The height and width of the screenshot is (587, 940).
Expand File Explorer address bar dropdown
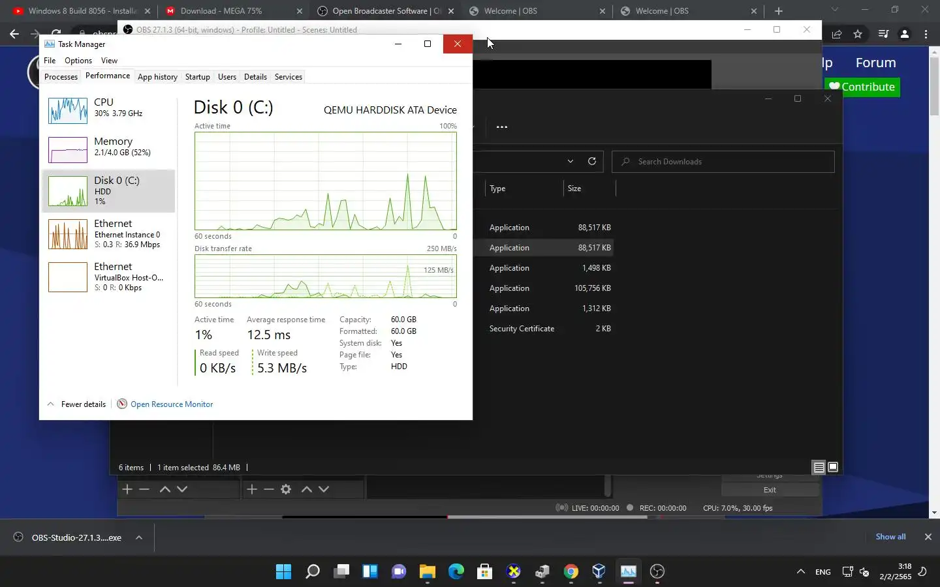[571, 161]
